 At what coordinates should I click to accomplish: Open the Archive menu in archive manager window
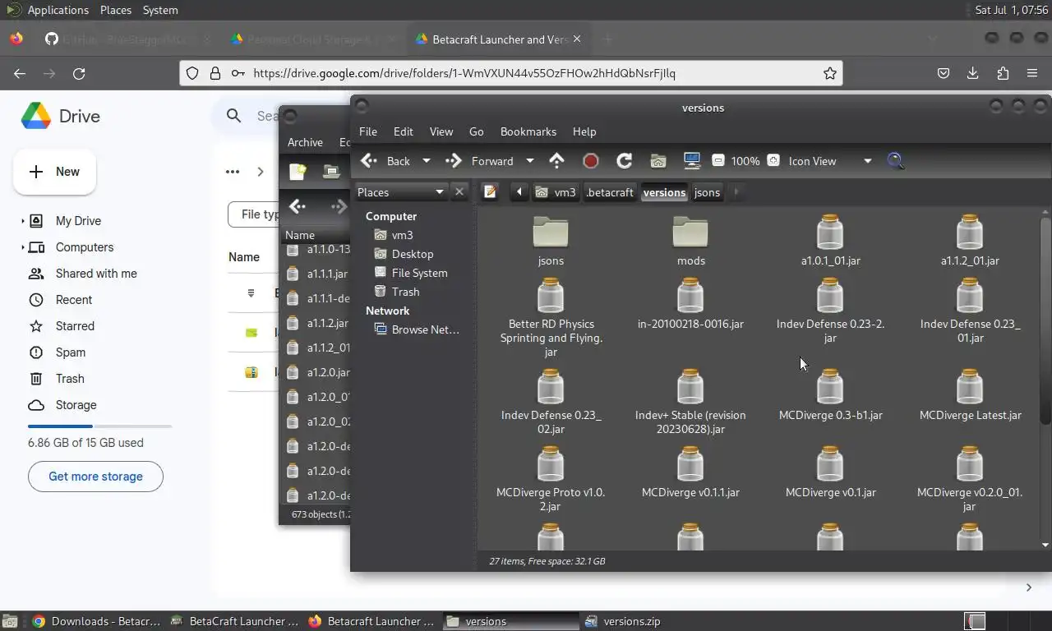click(305, 142)
